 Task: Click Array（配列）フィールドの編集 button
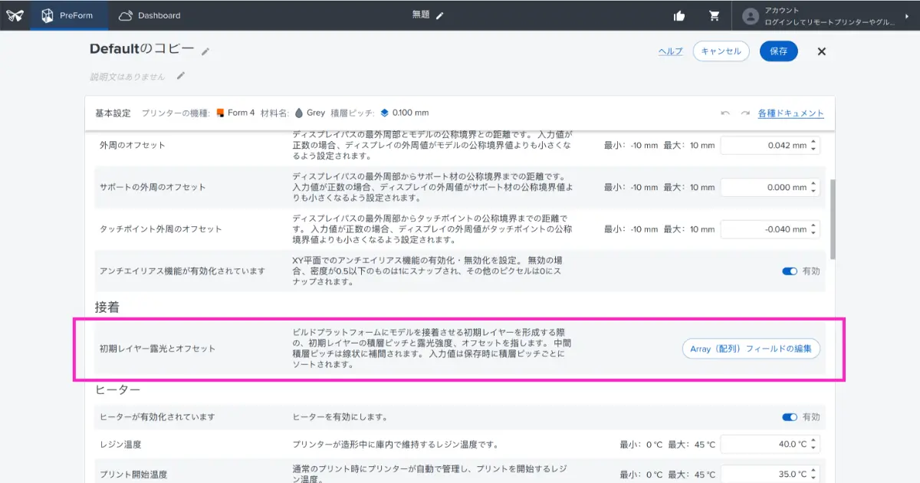click(x=751, y=349)
